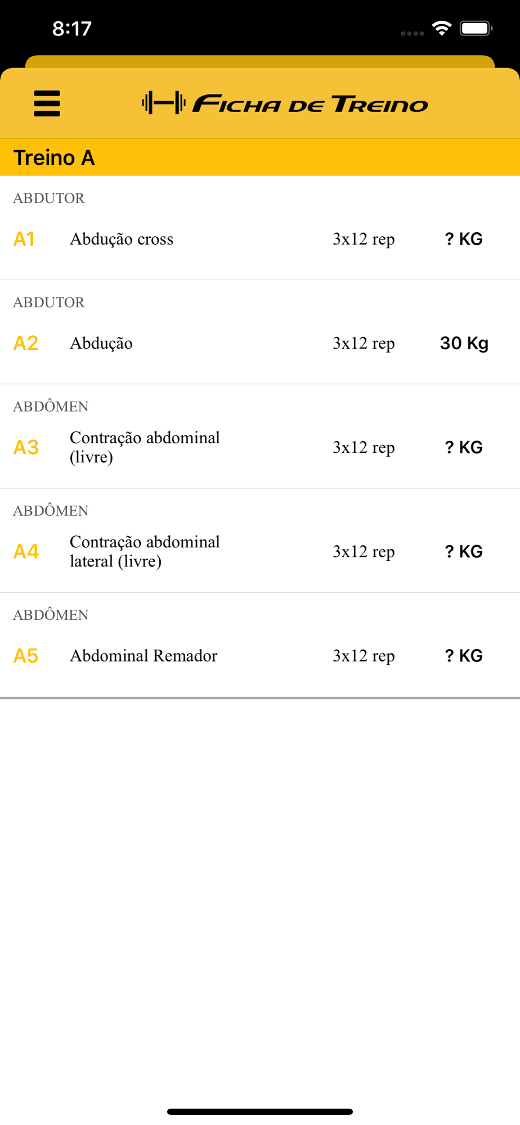Select the A3 exercise label

point(26,447)
